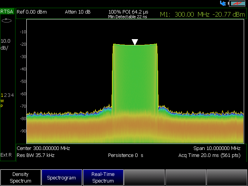Click the -20 axis label

click(23, 44)
